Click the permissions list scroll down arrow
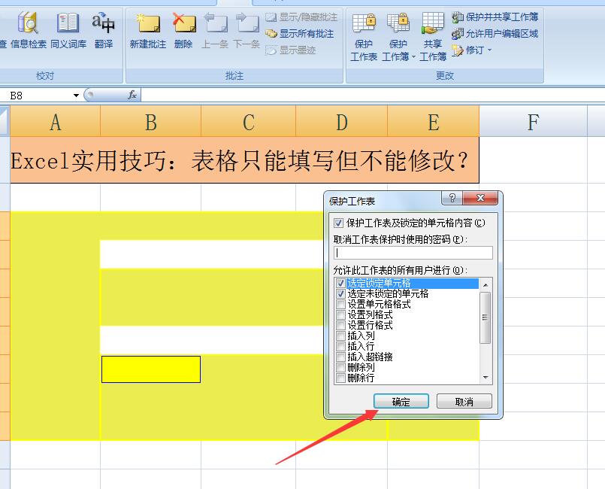605x489 pixels. coord(486,378)
